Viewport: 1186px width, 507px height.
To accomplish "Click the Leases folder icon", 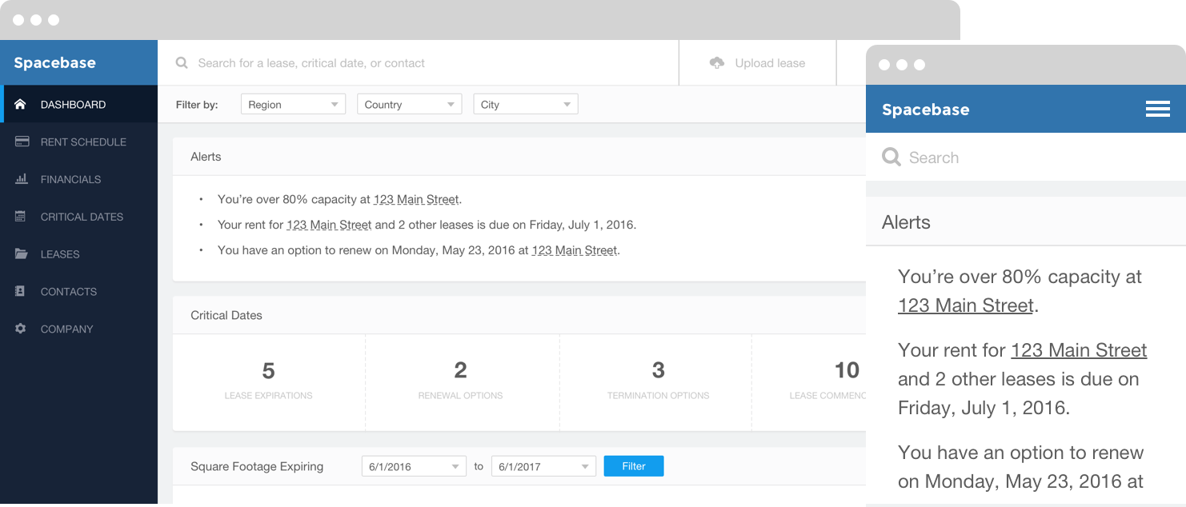I will pyautogui.click(x=22, y=254).
